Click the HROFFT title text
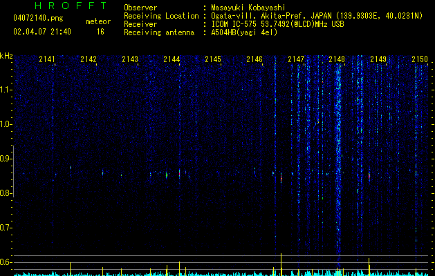435x276 pixels. (71, 6)
